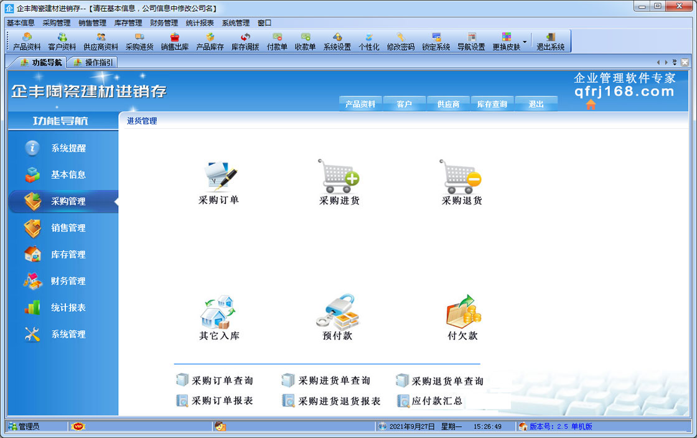Open the 采购订单查询 link
This screenshot has height=438, width=697.
[222, 381]
